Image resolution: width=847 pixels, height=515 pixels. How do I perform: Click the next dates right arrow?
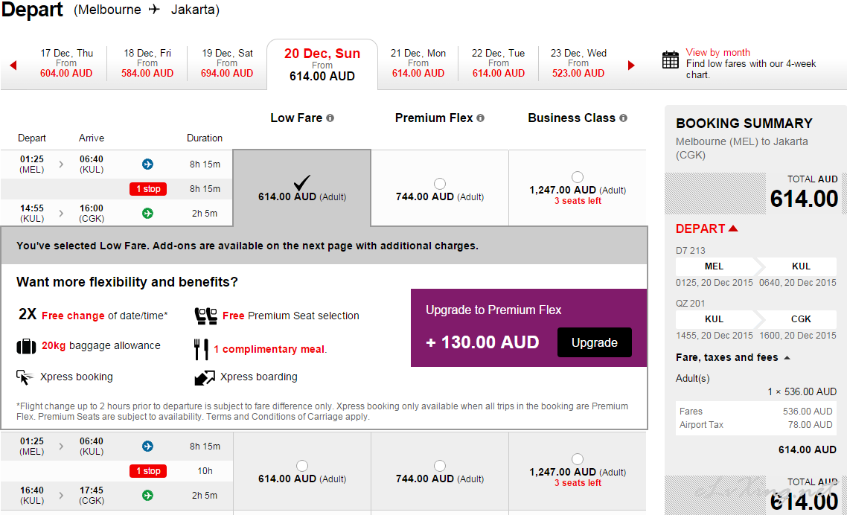(x=632, y=65)
